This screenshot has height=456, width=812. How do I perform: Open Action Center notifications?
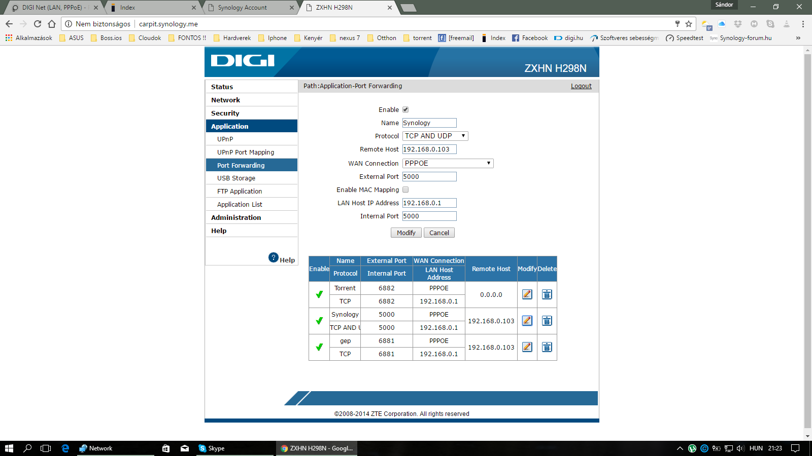tap(795, 448)
